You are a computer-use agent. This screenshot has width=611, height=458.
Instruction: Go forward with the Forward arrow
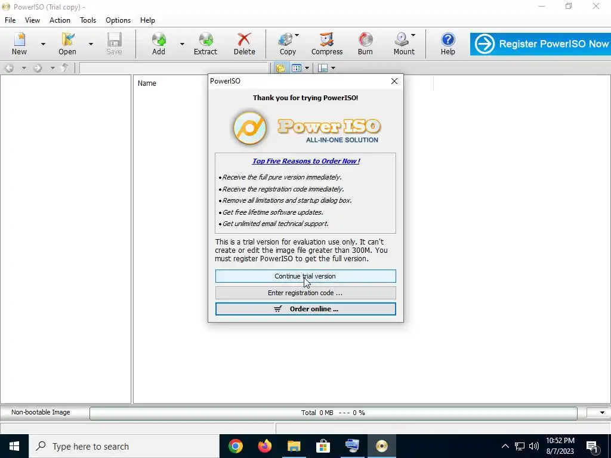point(38,68)
